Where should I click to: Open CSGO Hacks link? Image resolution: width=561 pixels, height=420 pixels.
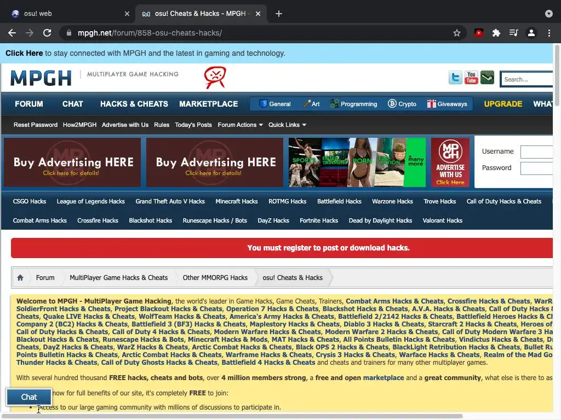(x=30, y=201)
